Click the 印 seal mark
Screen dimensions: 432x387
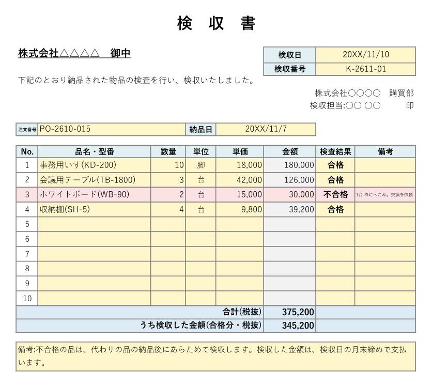(410, 105)
